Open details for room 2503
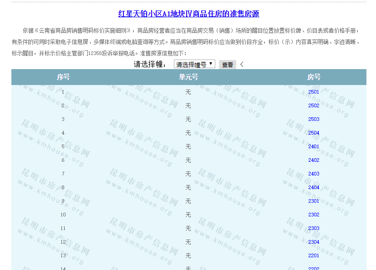The image size is (376, 270). (313, 119)
